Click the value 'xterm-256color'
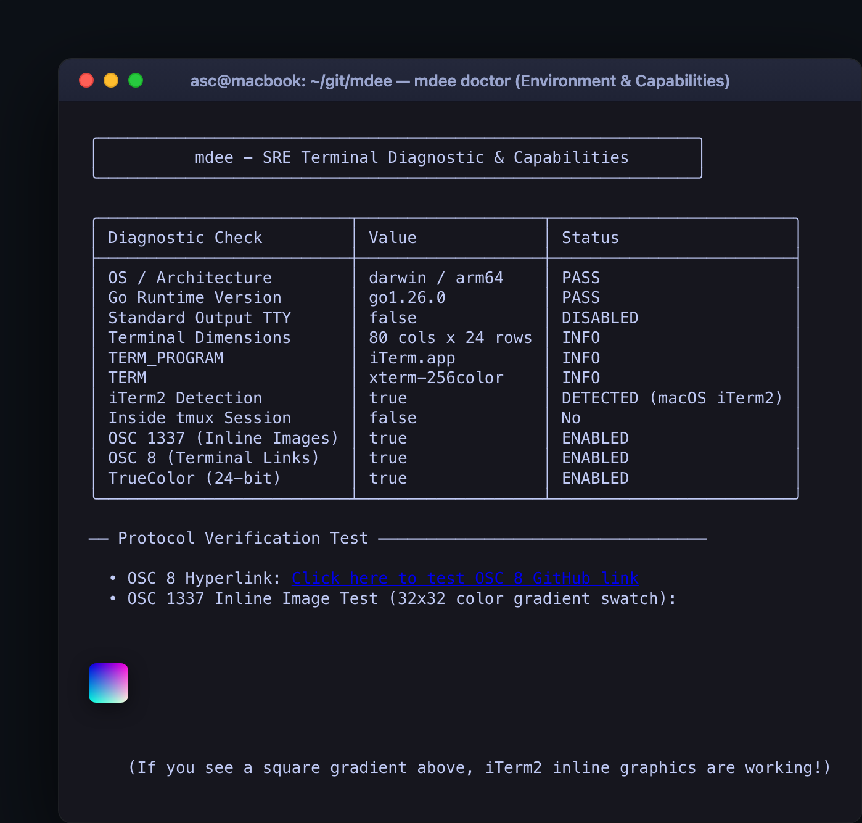Image resolution: width=862 pixels, height=823 pixels. click(x=436, y=378)
